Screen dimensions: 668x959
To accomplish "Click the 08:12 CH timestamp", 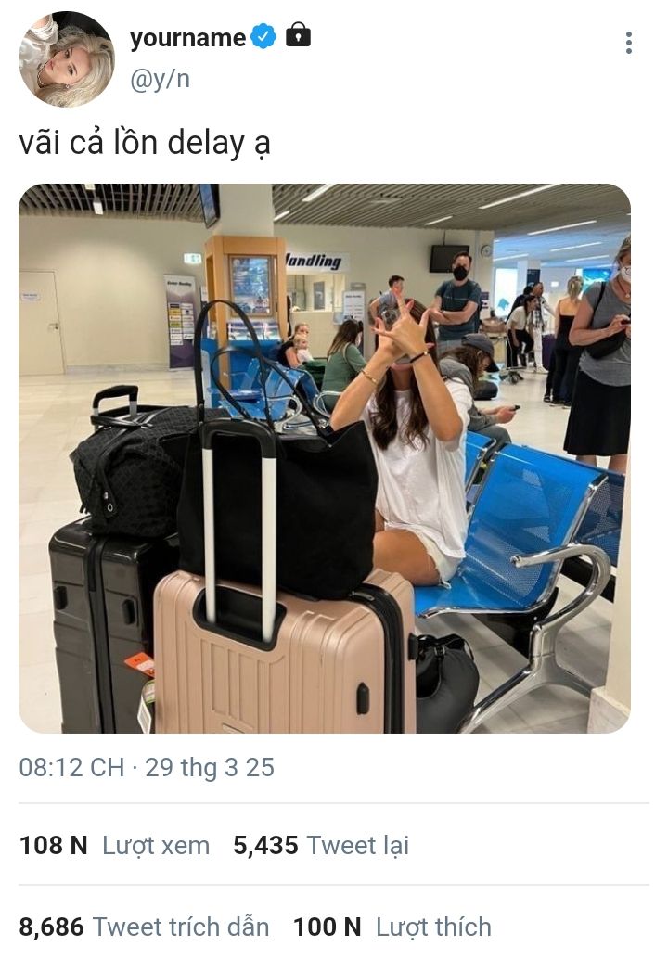I will tap(71, 768).
